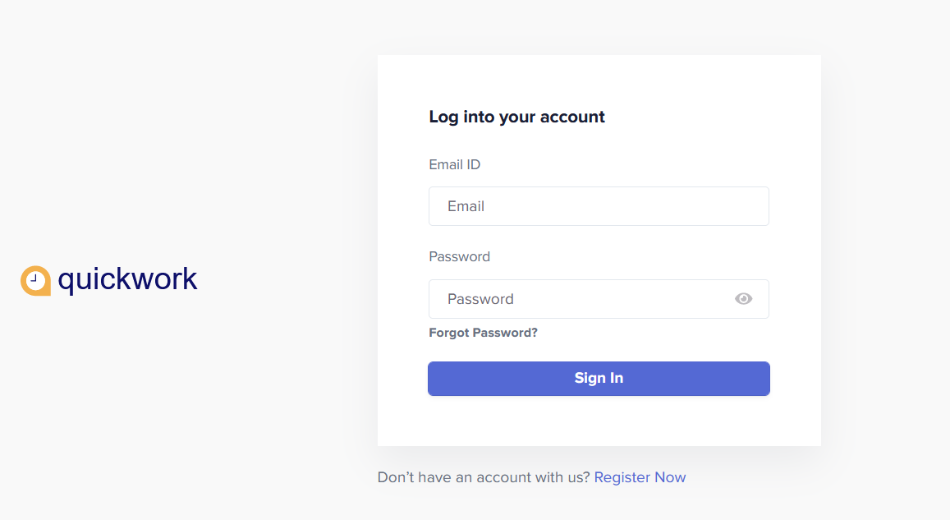Create an account via Register Now
The height and width of the screenshot is (520, 950).
(640, 477)
